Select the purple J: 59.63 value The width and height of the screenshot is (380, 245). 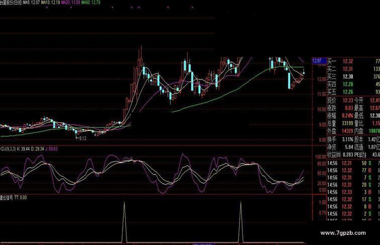coord(51,149)
